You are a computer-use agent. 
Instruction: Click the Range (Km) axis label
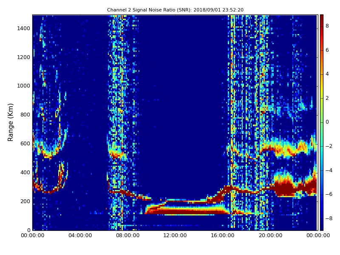point(10,122)
